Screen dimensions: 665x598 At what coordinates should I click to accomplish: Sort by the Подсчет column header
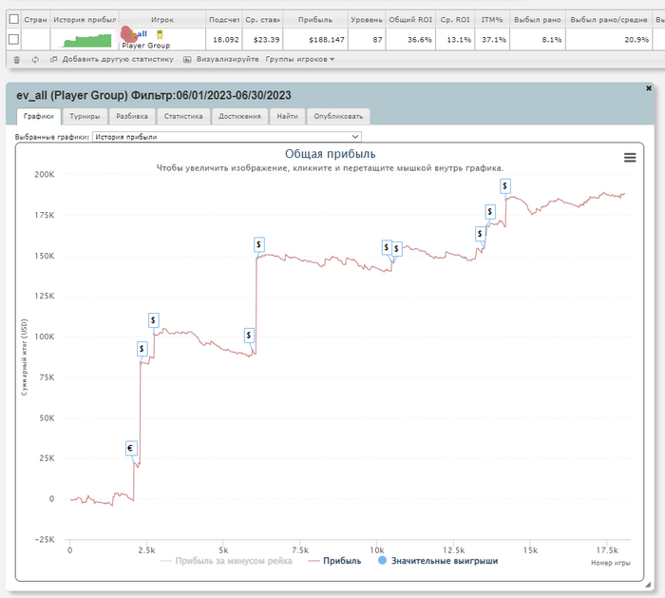click(x=224, y=20)
